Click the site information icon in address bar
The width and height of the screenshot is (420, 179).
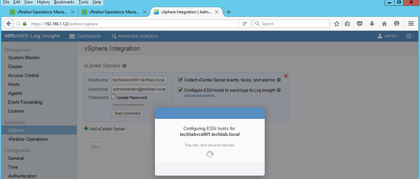click(18, 24)
